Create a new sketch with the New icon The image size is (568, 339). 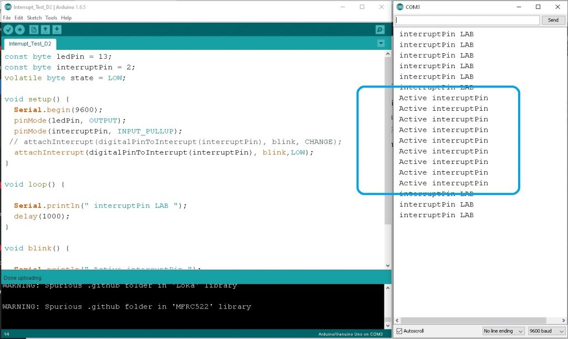click(34, 30)
